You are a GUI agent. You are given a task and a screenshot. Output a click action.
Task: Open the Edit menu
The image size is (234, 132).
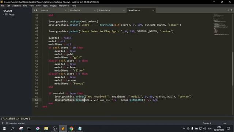[x=8, y=6]
